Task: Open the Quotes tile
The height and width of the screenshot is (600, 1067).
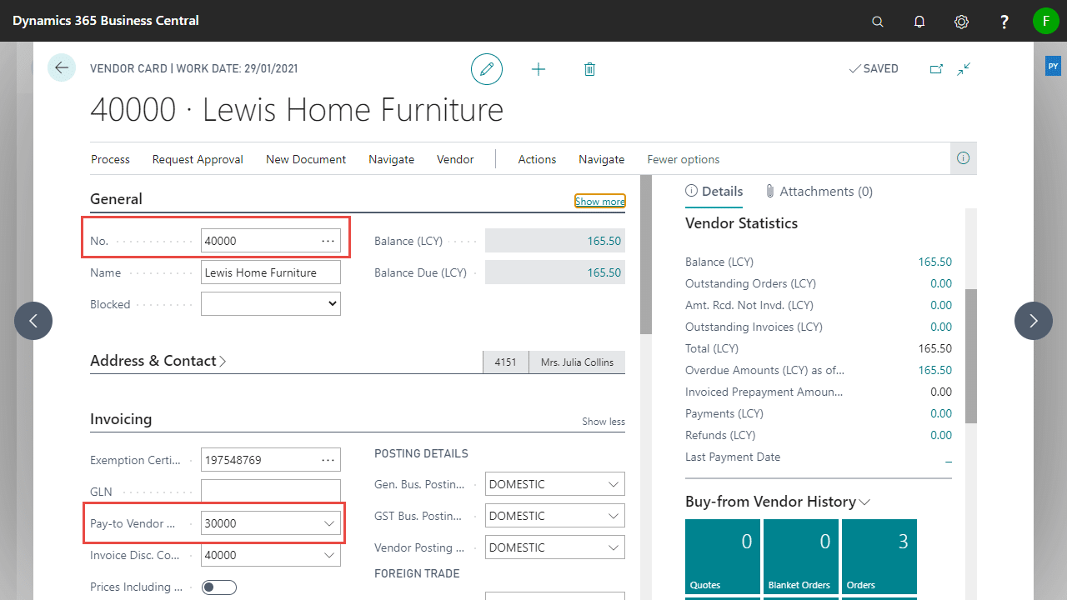Action: (x=723, y=557)
